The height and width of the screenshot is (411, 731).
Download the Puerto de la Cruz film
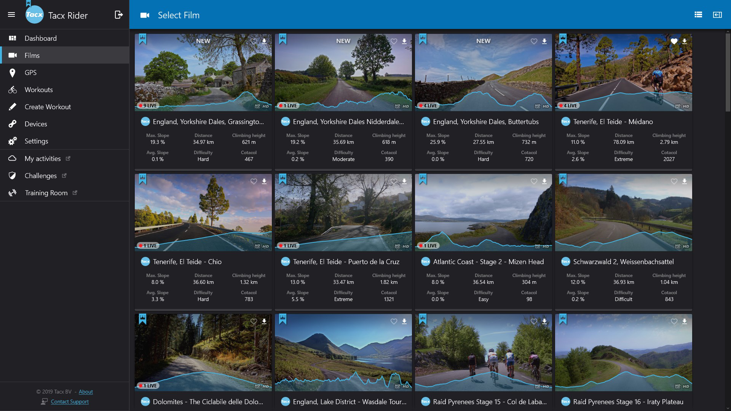point(404,181)
